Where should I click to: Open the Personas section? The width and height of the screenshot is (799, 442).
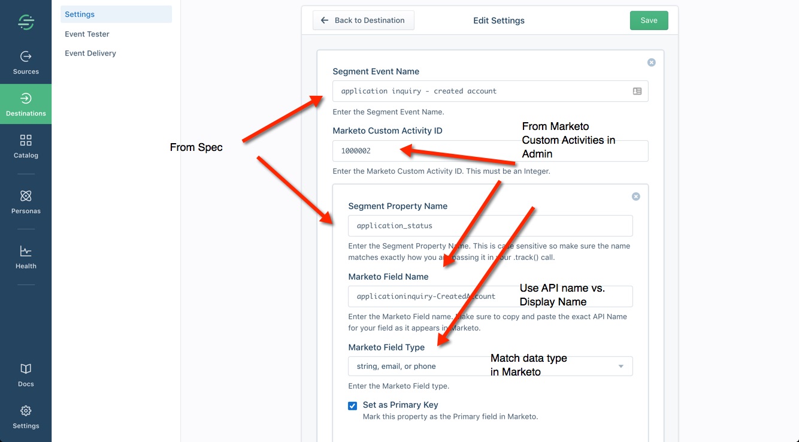[x=26, y=202]
